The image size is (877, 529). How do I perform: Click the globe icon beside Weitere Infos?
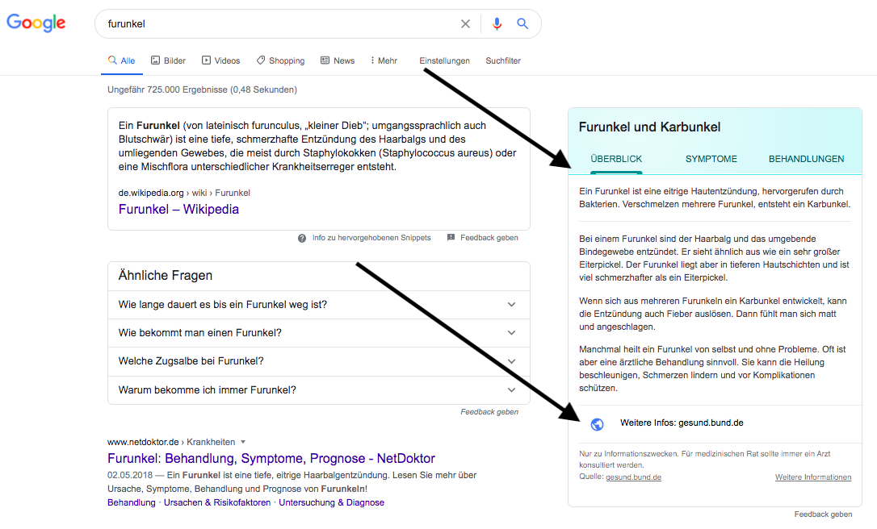click(598, 424)
